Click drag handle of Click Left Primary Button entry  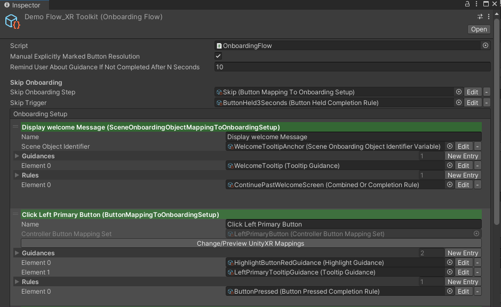pyautogui.click(x=15, y=214)
